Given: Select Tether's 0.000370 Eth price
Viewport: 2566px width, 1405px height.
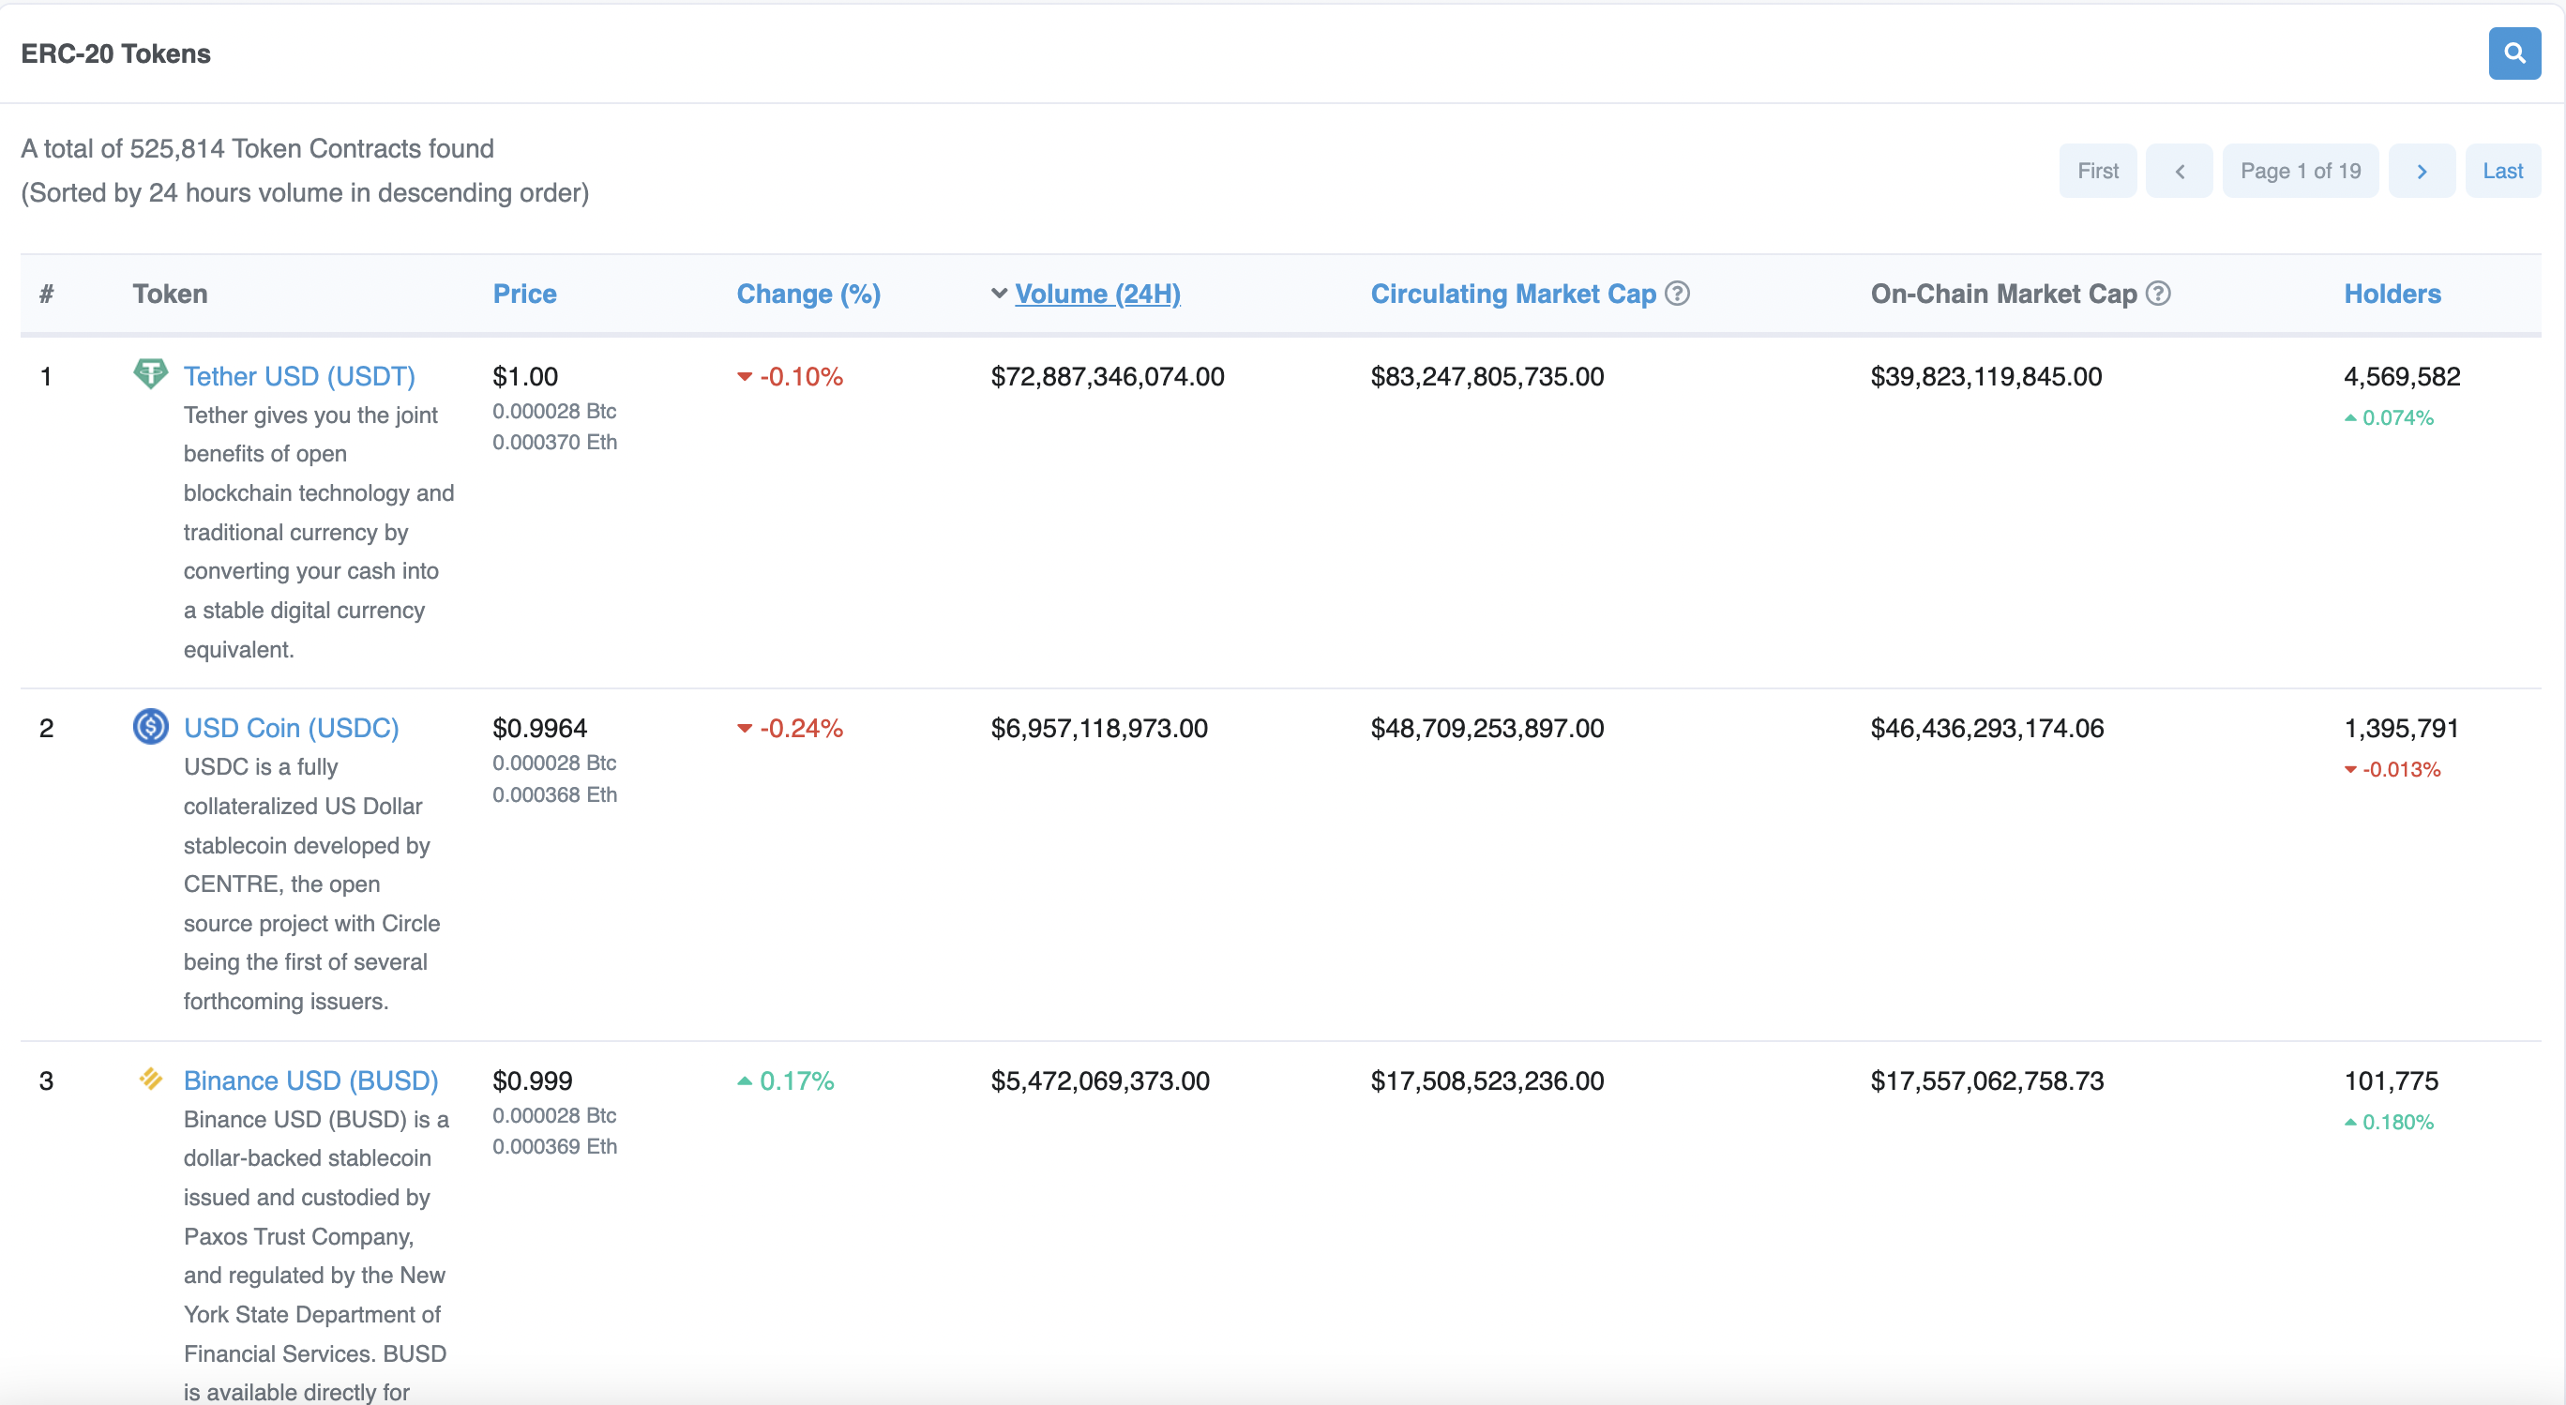Looking at the screenshot, I should click(555, 442).
